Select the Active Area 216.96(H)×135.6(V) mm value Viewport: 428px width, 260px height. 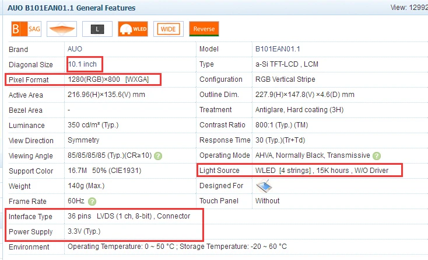[106, 95]
